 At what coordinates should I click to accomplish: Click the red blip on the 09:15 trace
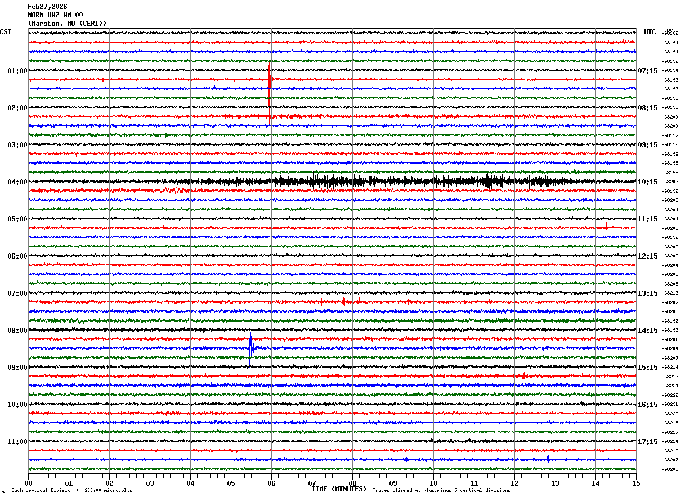click(x=523, y=376)
